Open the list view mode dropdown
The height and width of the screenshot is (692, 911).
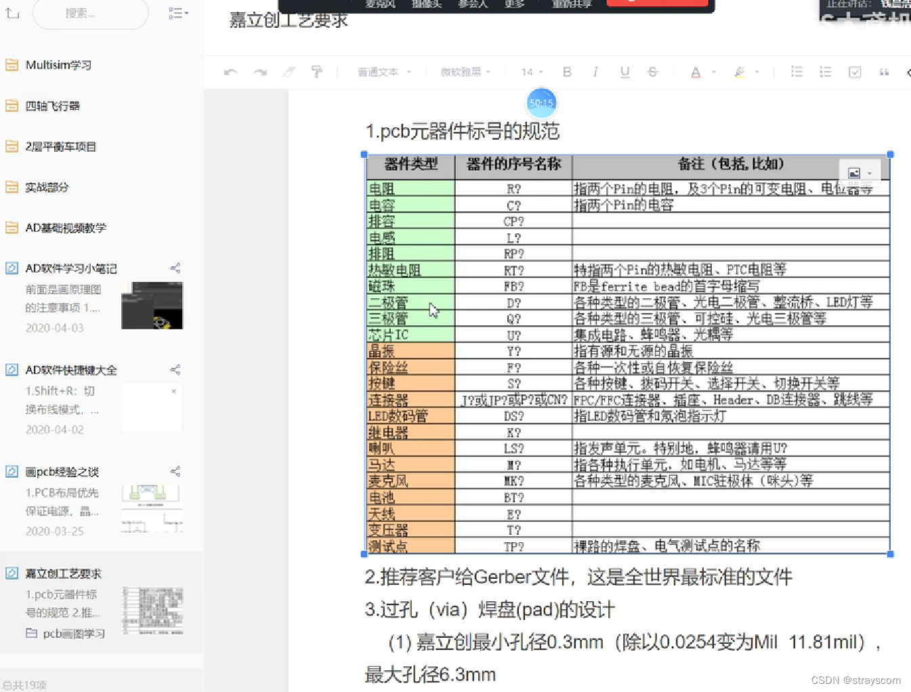[178, 14]
